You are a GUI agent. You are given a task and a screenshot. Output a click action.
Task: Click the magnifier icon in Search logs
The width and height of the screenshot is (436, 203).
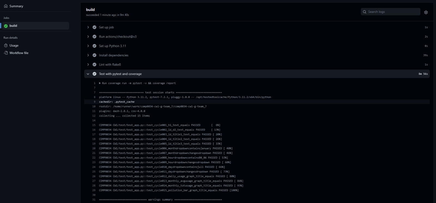click(x=365, y=12)
